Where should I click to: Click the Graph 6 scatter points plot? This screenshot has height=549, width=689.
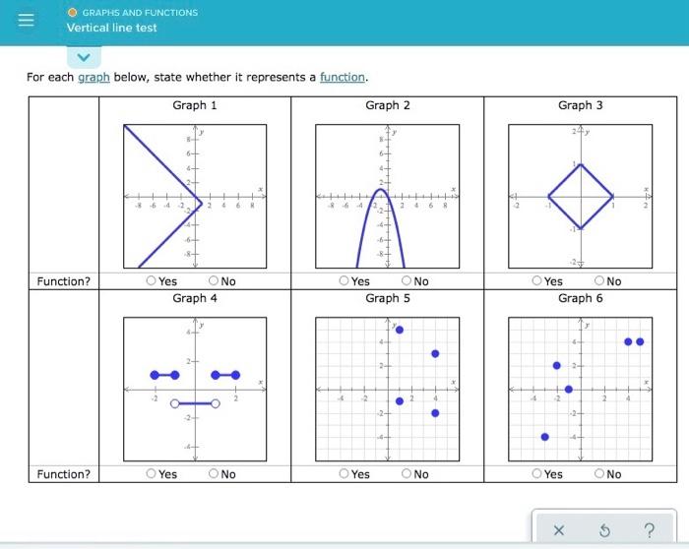click(581, 390)
